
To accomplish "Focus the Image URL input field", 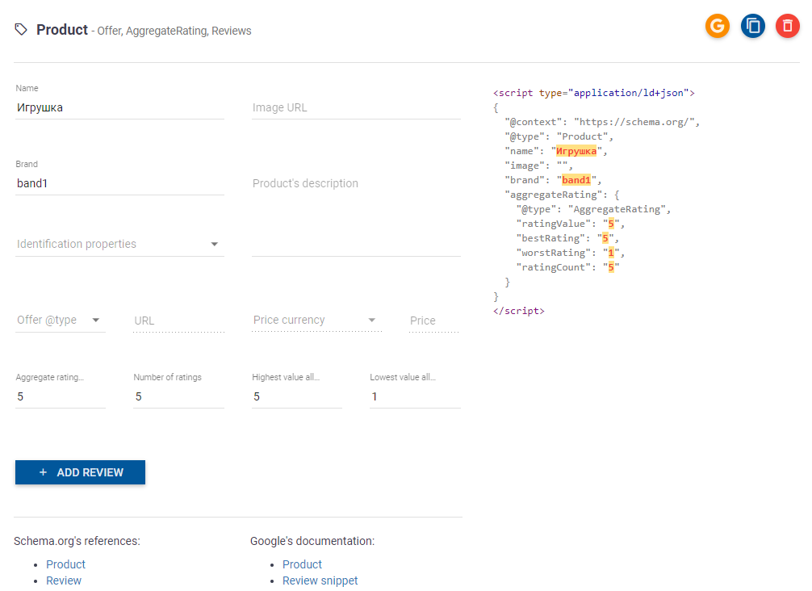I will coord(355,107).
